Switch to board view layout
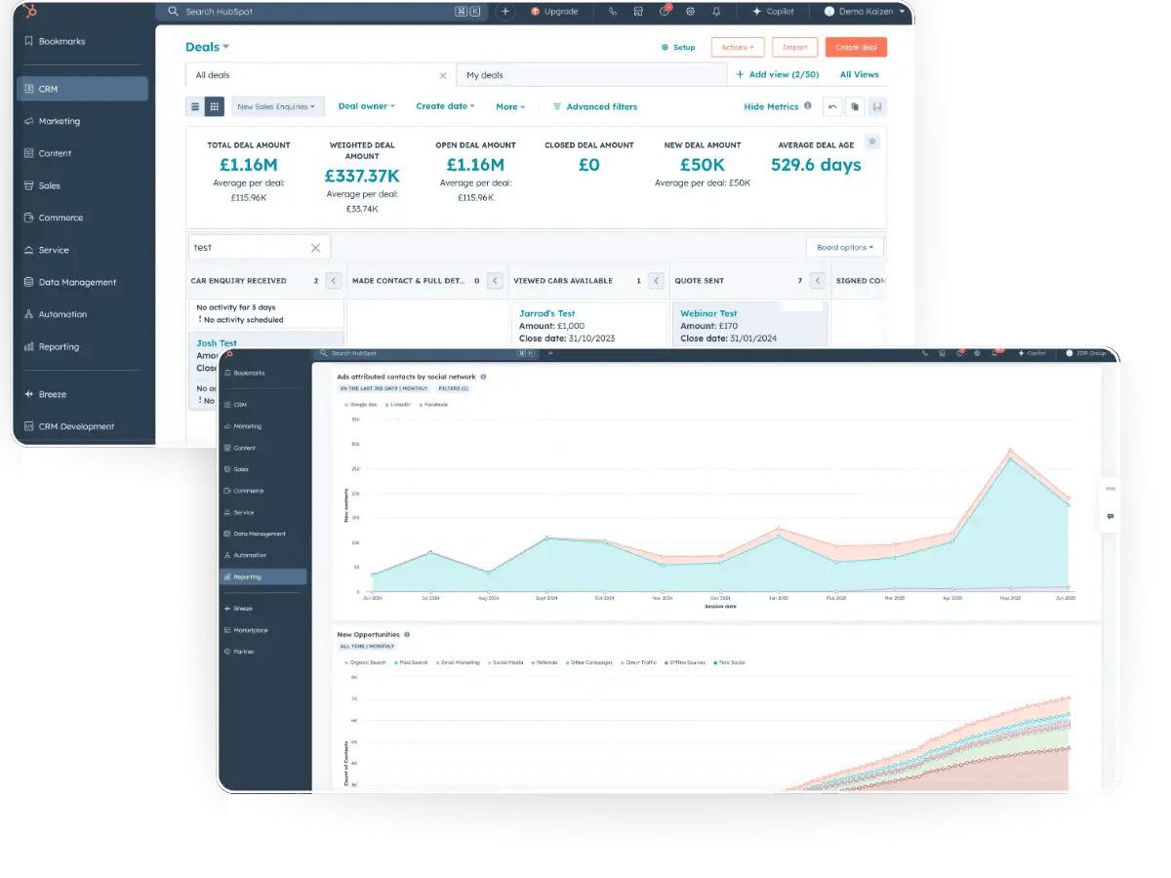Screen dimensions: 1171x878 click(x=215, y=106)
